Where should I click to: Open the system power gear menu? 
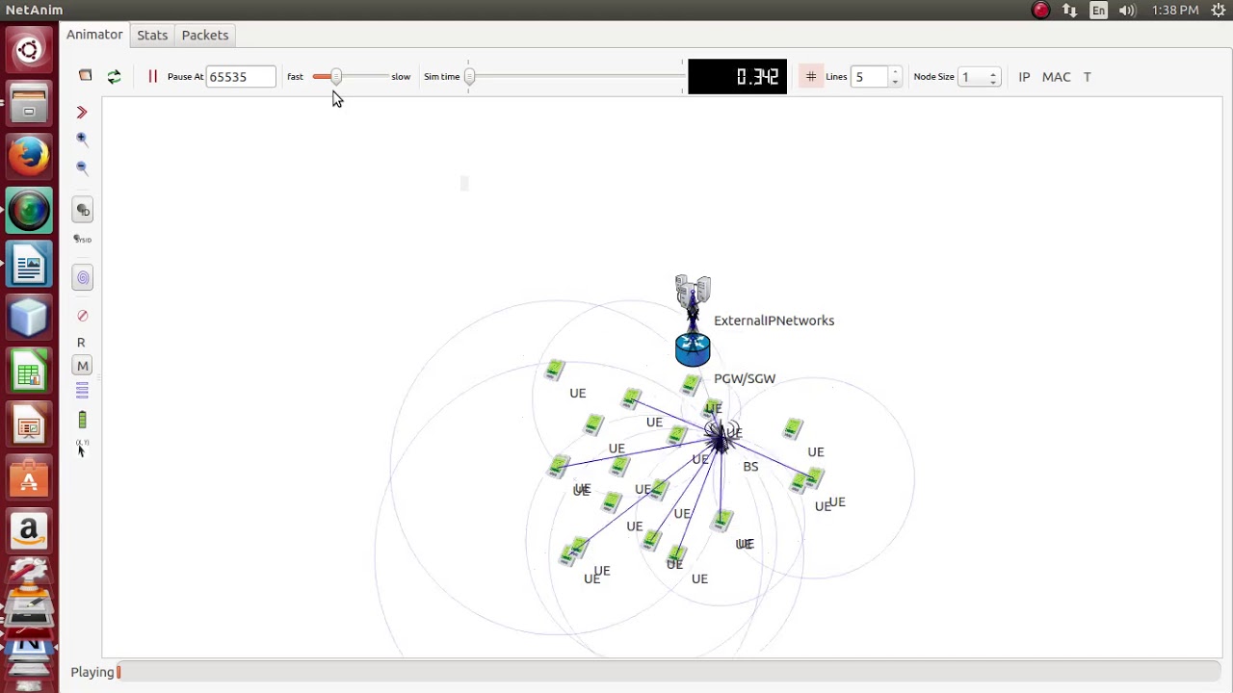point(1219,10)
